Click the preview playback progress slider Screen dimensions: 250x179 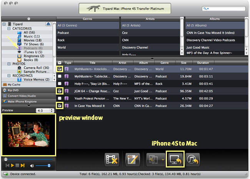click(29, 159)
